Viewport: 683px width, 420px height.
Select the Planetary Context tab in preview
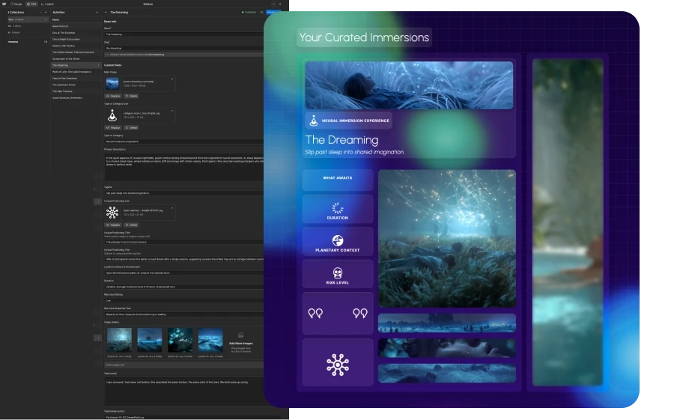click(x=338, y=243)
